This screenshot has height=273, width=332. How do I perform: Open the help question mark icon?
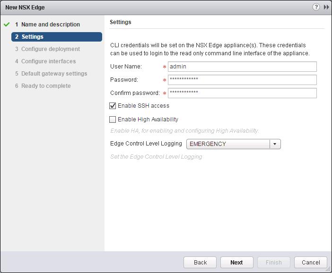[316, 7]
